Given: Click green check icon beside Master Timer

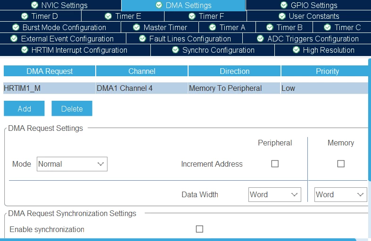Looking at the screenshot, I should [137, 27].
